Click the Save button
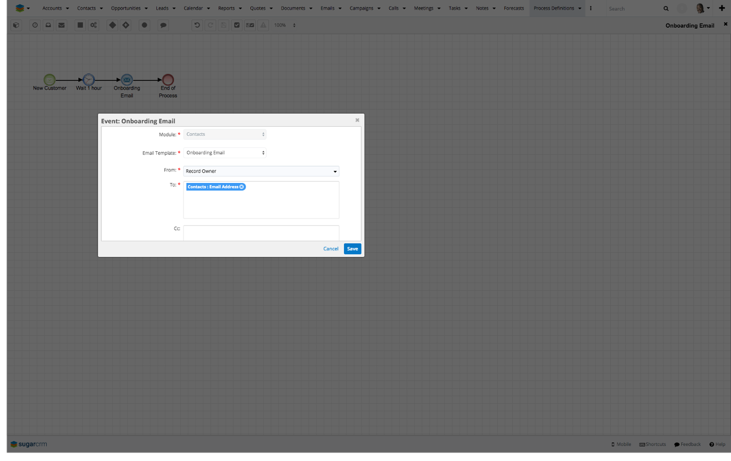This screenshot has width=731, height=461. point(352,249)
